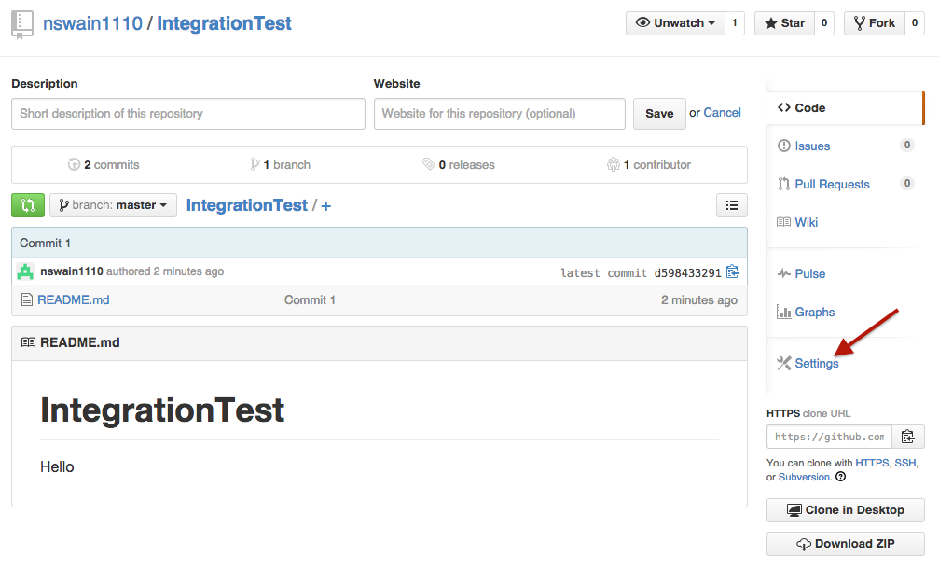Click the stargazers count beside Star
939x570 pixels.
point(824,23)
